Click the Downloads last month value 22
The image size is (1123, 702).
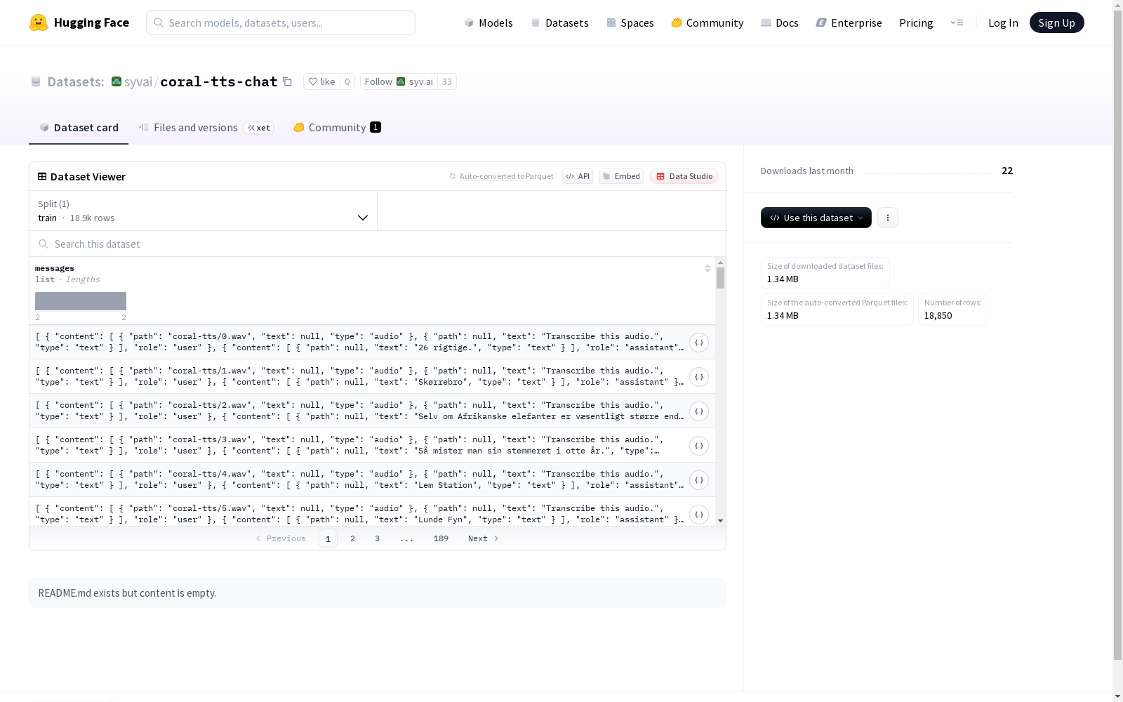pos(1007,171)
